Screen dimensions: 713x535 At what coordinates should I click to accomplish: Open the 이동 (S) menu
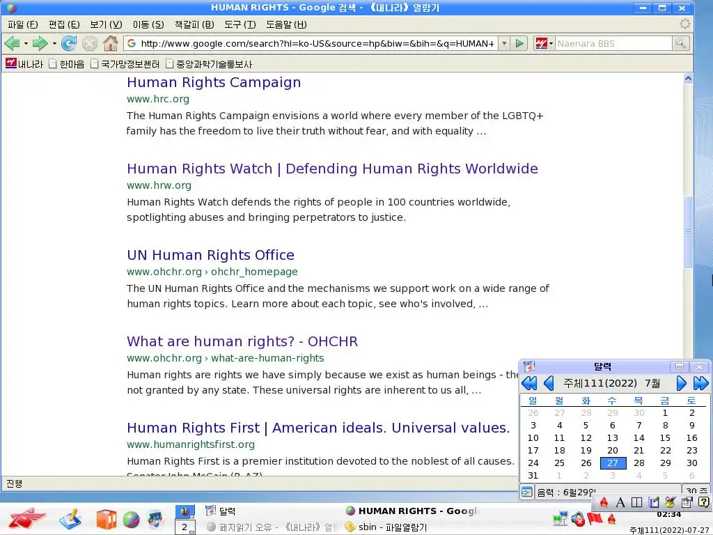pos(148,24)
